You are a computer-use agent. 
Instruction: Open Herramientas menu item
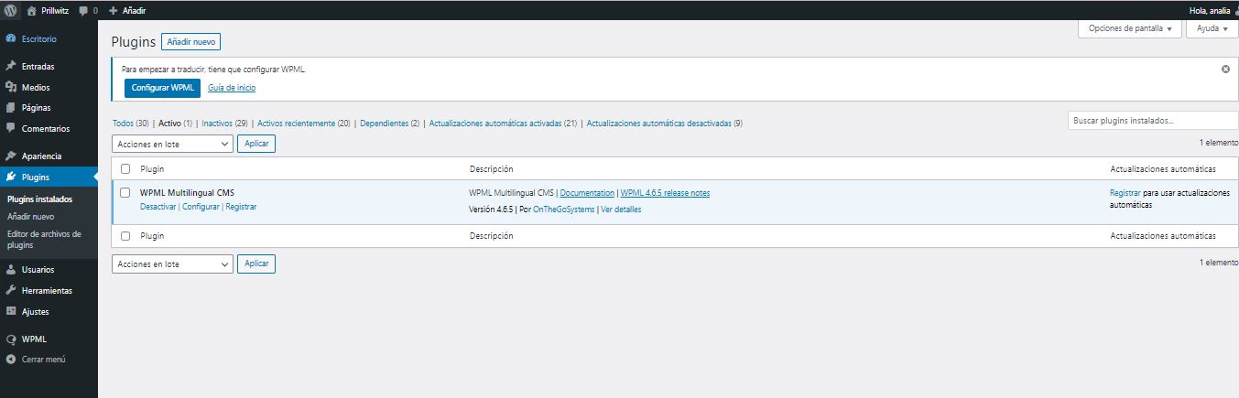click(49, 290)
